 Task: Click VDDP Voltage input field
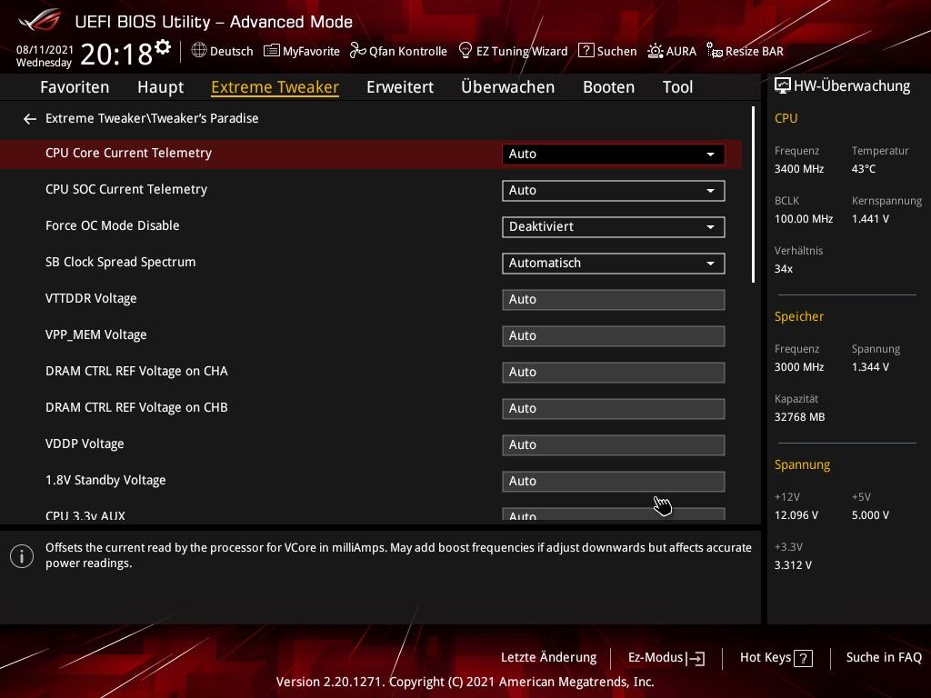pos(614,445)
